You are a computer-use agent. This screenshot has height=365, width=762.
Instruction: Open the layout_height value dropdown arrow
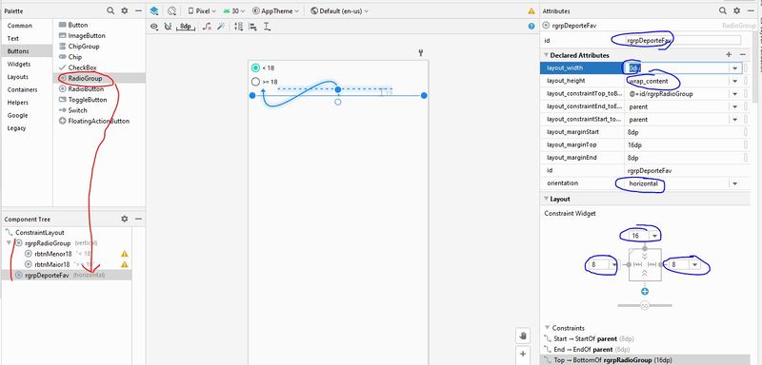734,81
